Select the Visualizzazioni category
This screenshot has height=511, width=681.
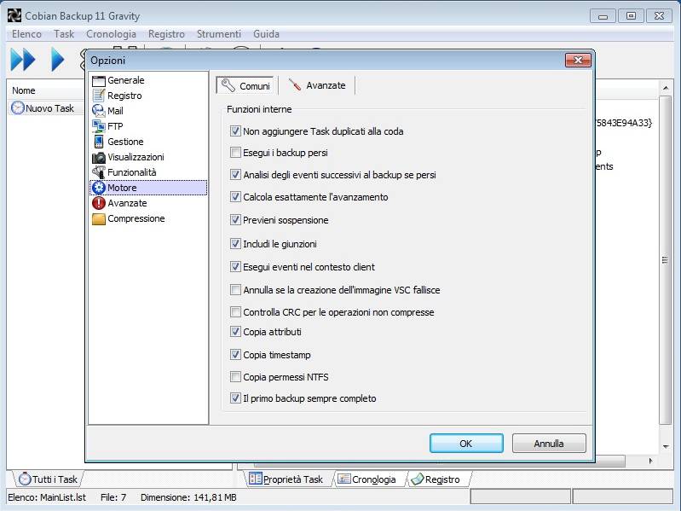pyautogui.click(x=136, y=157)
